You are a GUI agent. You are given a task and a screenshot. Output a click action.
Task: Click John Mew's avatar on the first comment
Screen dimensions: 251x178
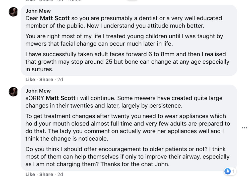coord(13,12)
